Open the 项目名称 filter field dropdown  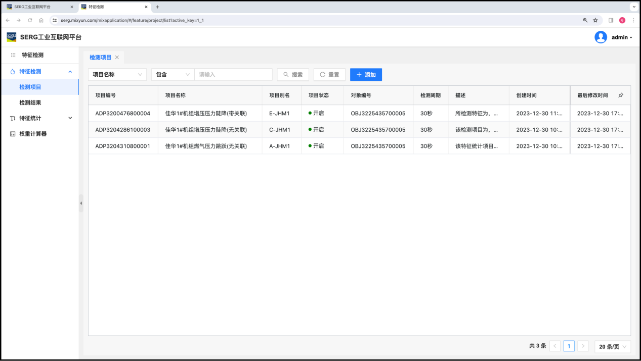117,75
